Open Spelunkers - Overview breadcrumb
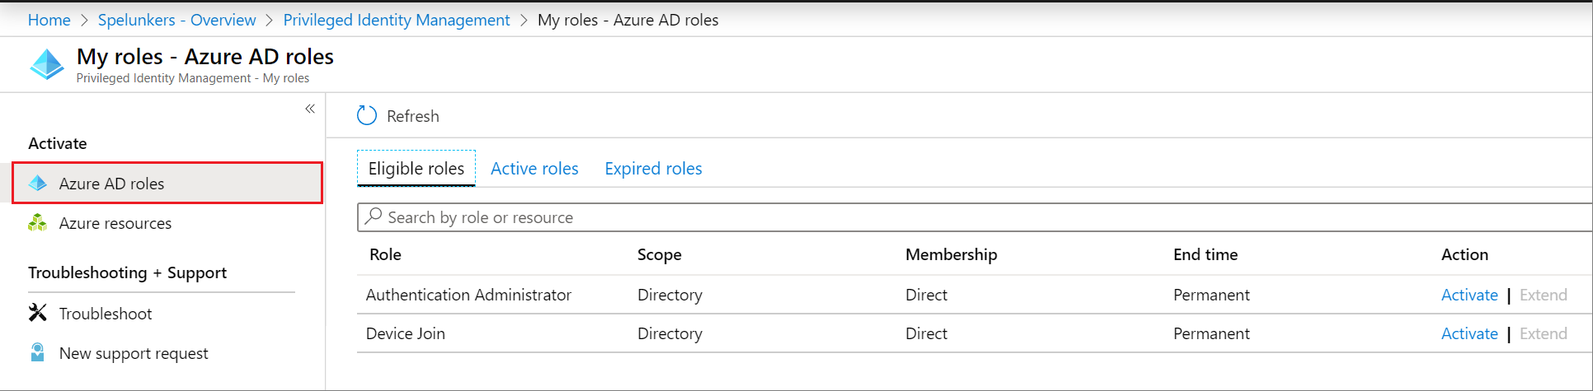Image resolution: width=1593 pixels, height=391 pixels. click(177, 20)
